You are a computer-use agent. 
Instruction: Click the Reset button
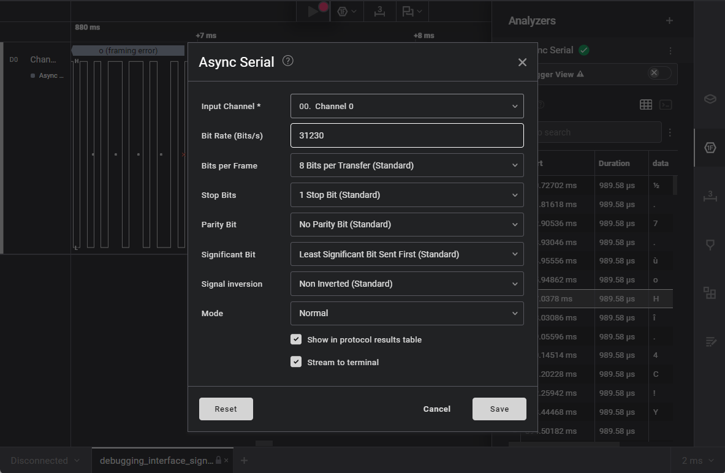[x=226, y=409]
